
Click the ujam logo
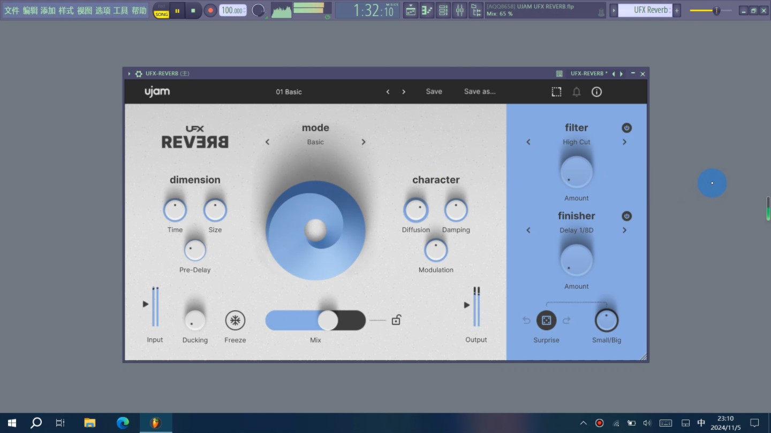pos(157,92)
